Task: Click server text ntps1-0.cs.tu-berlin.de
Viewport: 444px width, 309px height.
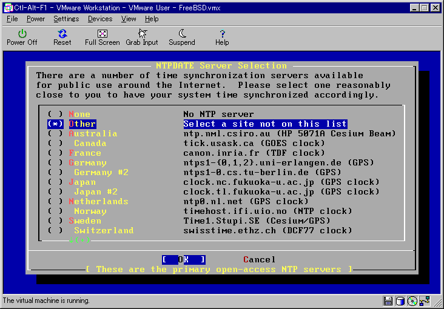Action: [x=246, y=172]
